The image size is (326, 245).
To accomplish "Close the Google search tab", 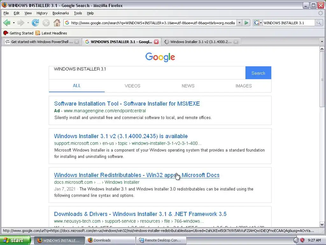I will [156, 42].
